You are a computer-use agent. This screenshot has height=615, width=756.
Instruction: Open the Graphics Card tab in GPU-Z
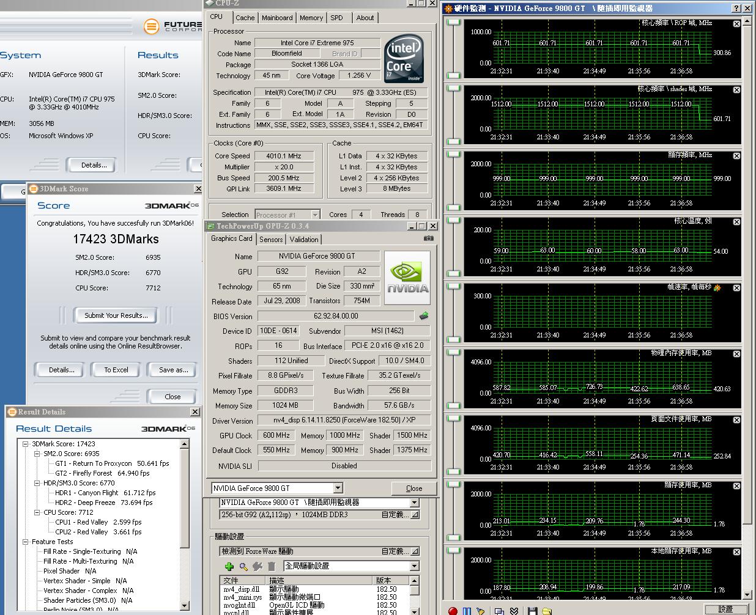(232, 238)
